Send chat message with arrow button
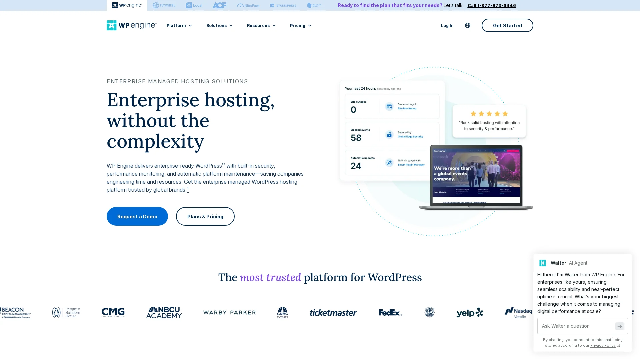The image size is (640, 360). pos(619,326)
